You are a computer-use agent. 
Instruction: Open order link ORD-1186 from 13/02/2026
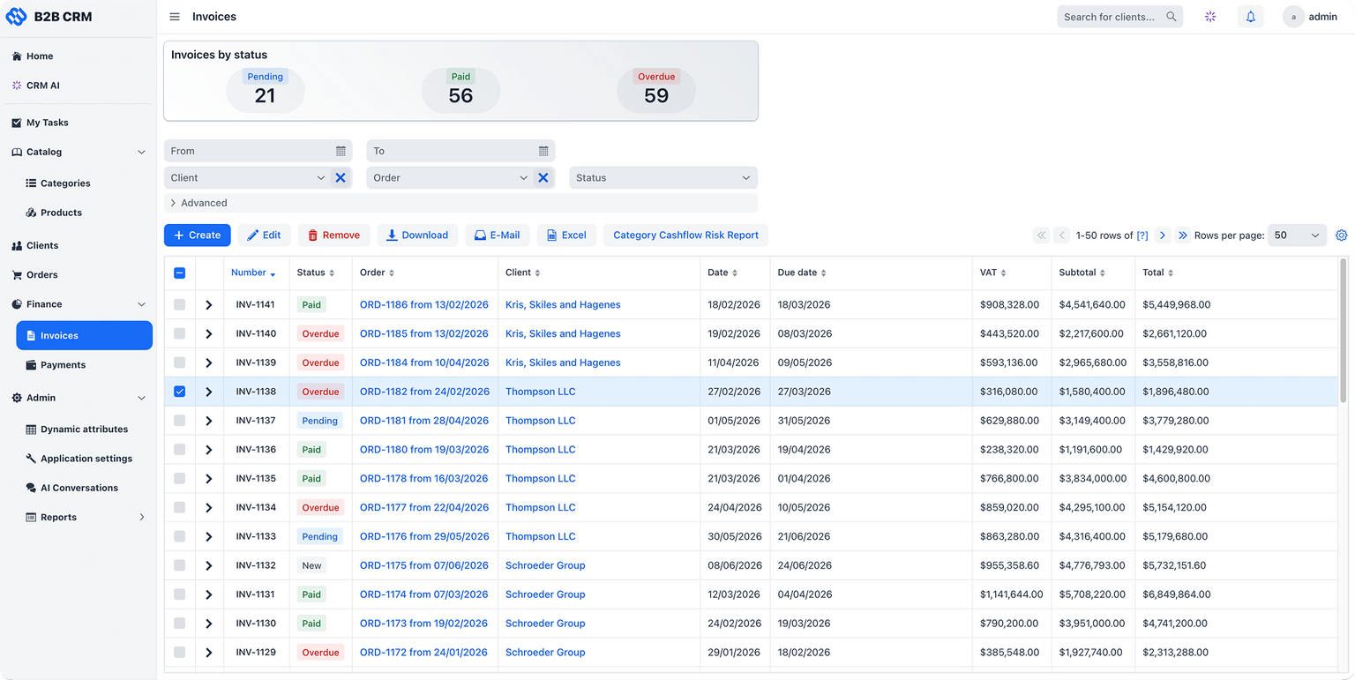[x=423, y=305]
